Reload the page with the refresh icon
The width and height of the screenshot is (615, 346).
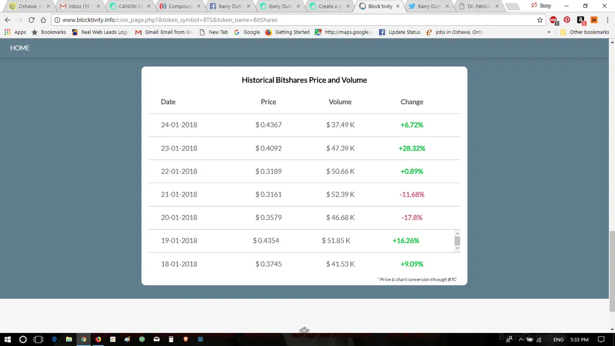pos(31,20)
